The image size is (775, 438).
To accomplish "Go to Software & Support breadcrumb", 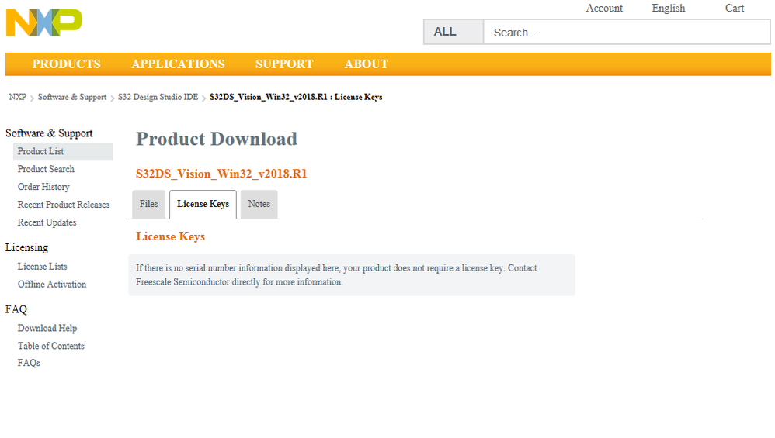I will [72, 97].
